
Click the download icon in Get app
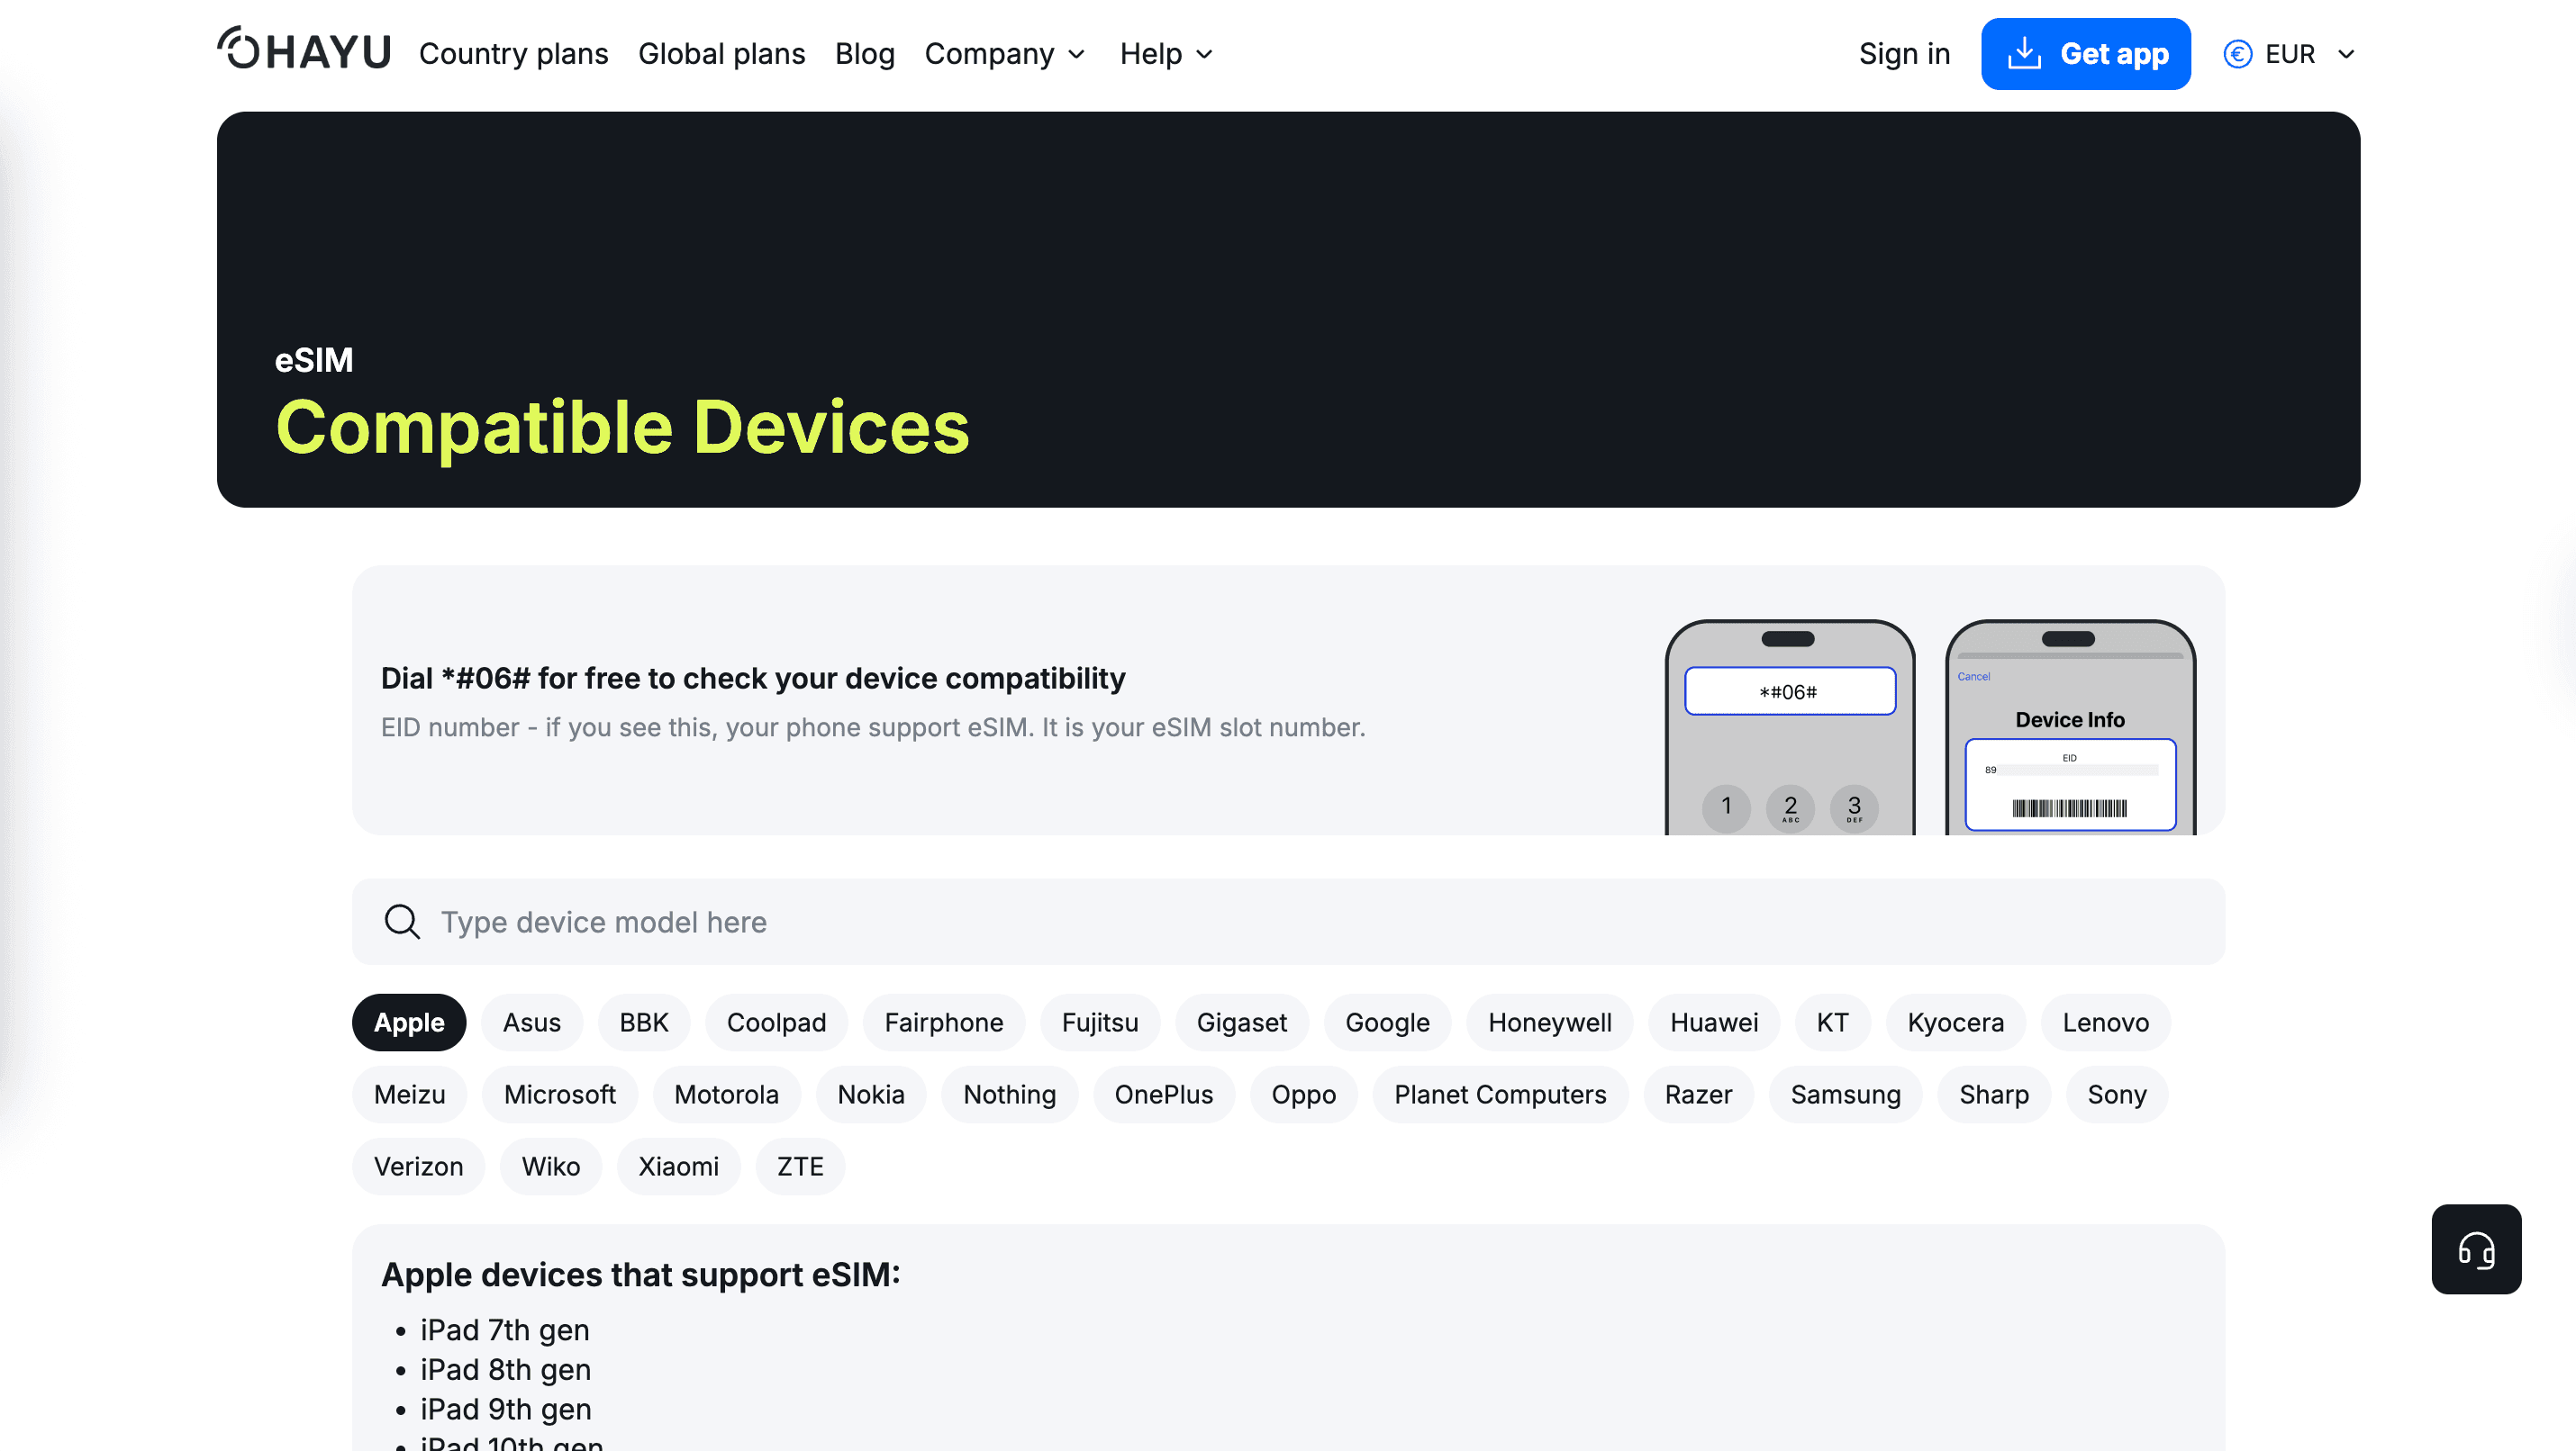tap(2024, 53)
